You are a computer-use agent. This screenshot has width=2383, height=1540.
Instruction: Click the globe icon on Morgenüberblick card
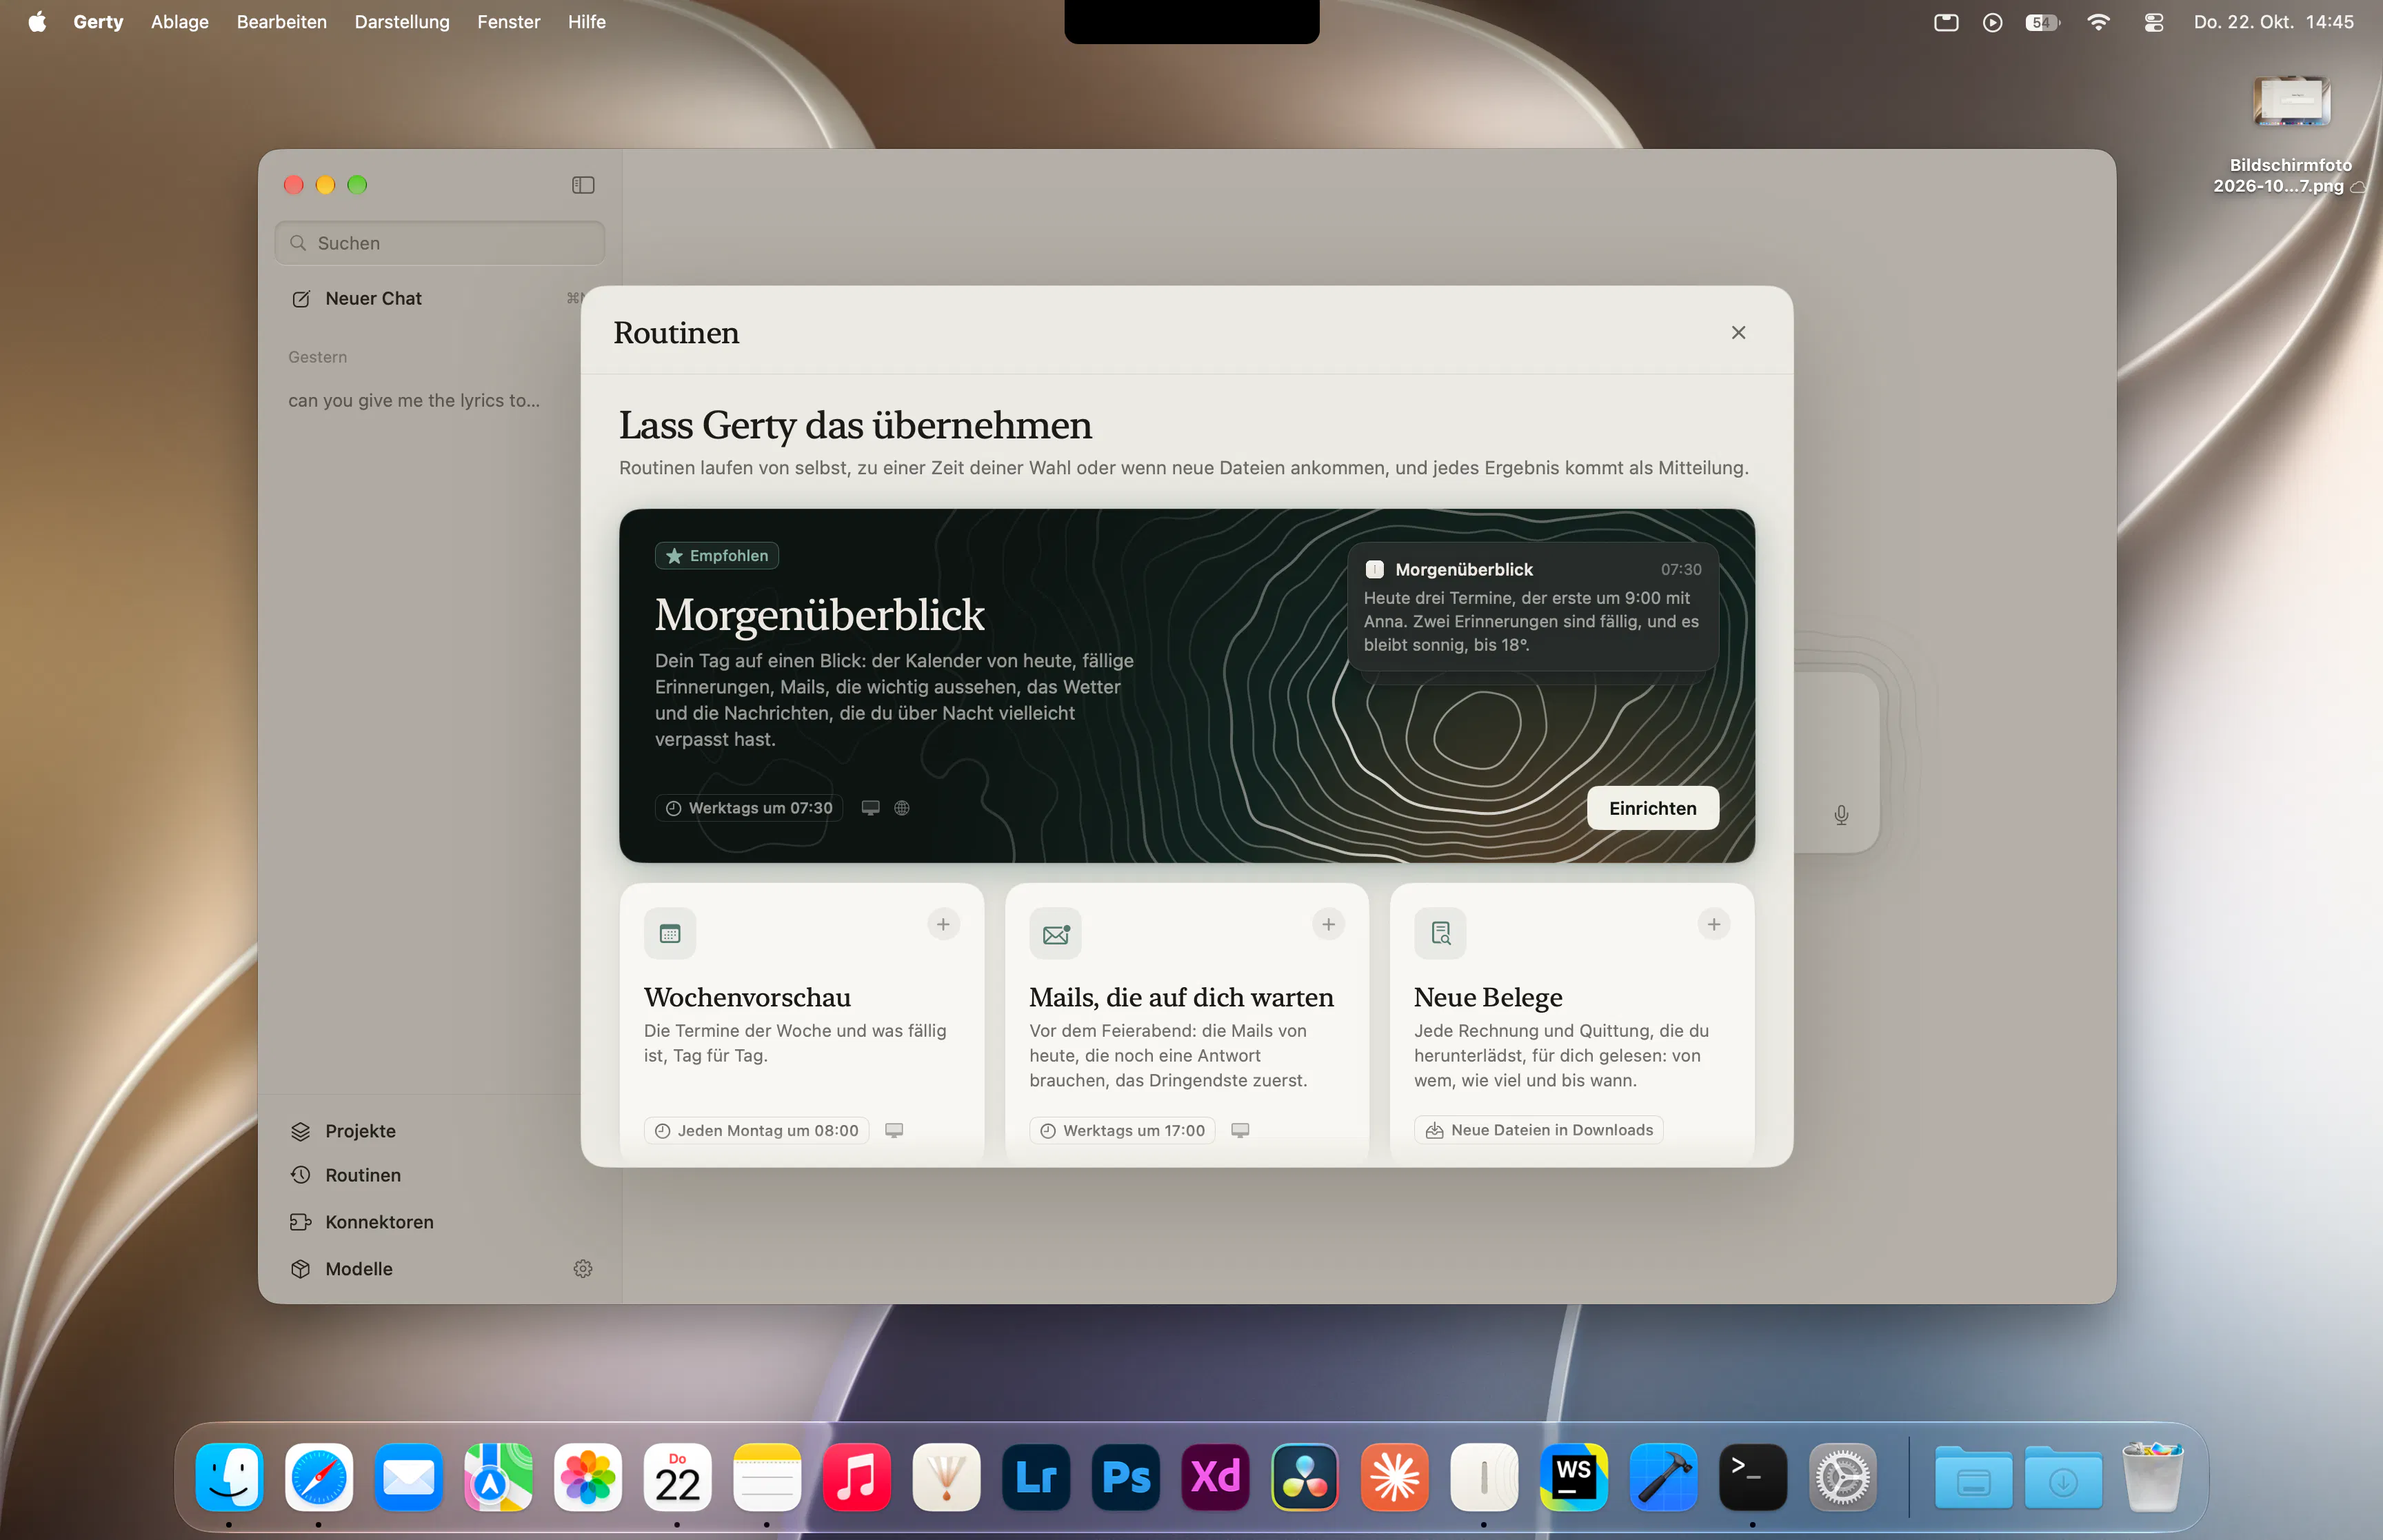click(902, 808)
